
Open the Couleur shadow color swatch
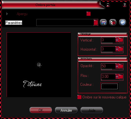click(110, 86)
